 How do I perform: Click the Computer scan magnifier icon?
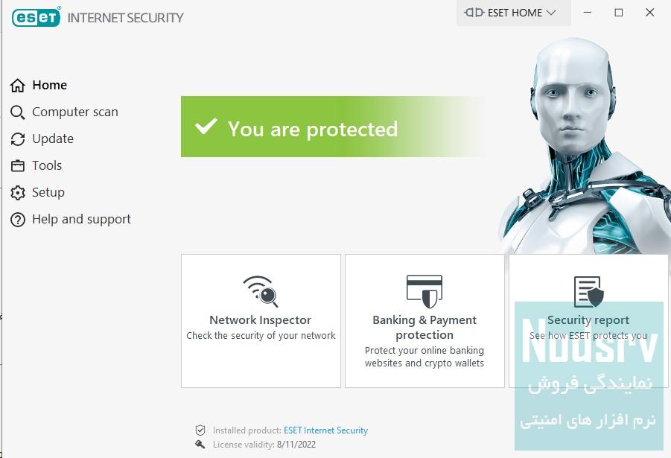[18, 112]
